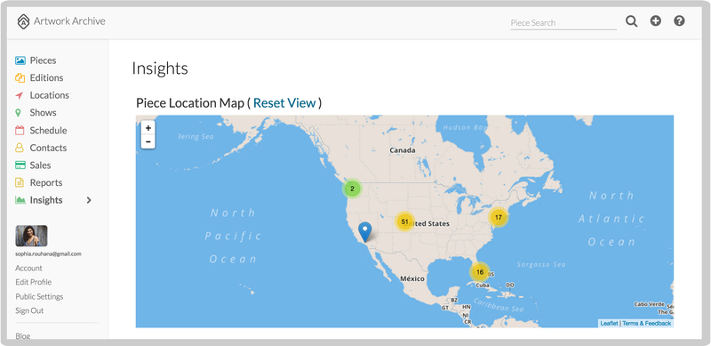Select Sales in the sidebar
Image resolution: width=711 pixels, height=346 pixels.
[x=40, y=165]
